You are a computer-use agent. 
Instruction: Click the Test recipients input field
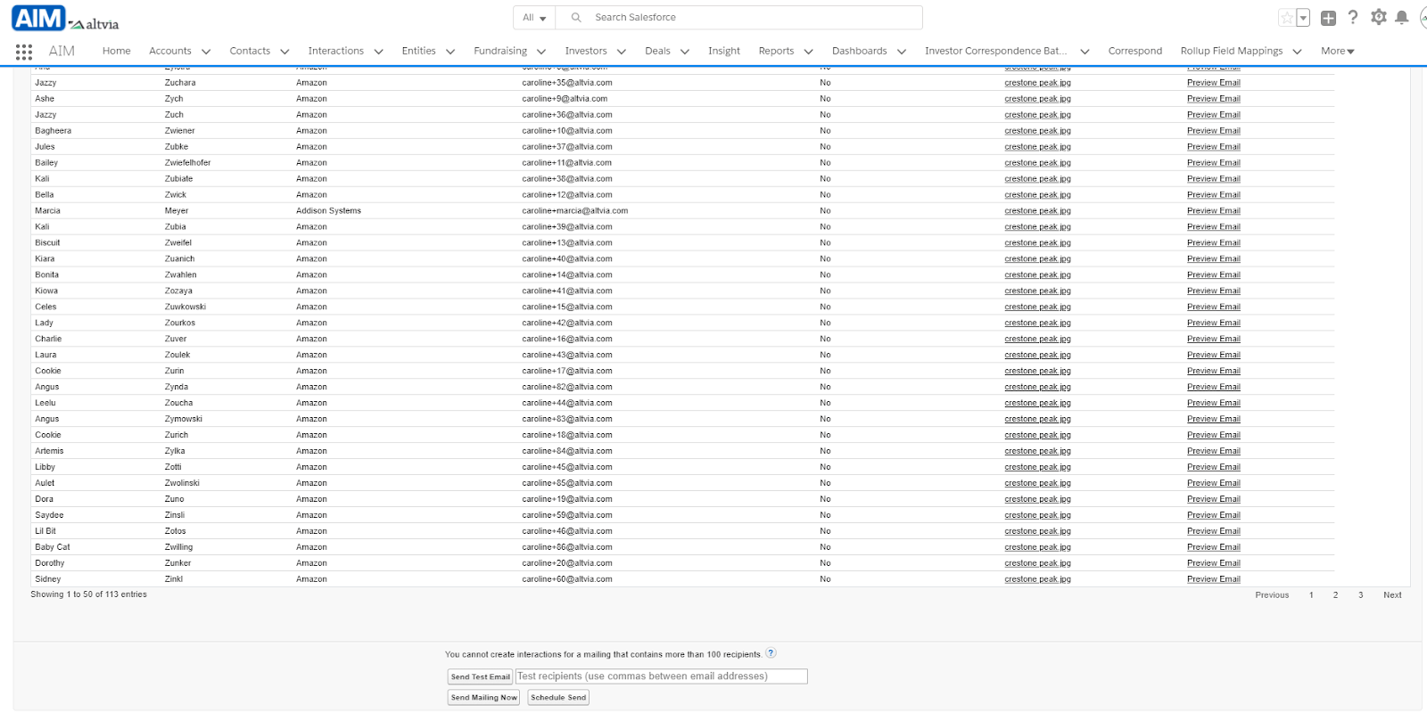tap(661, 676)
